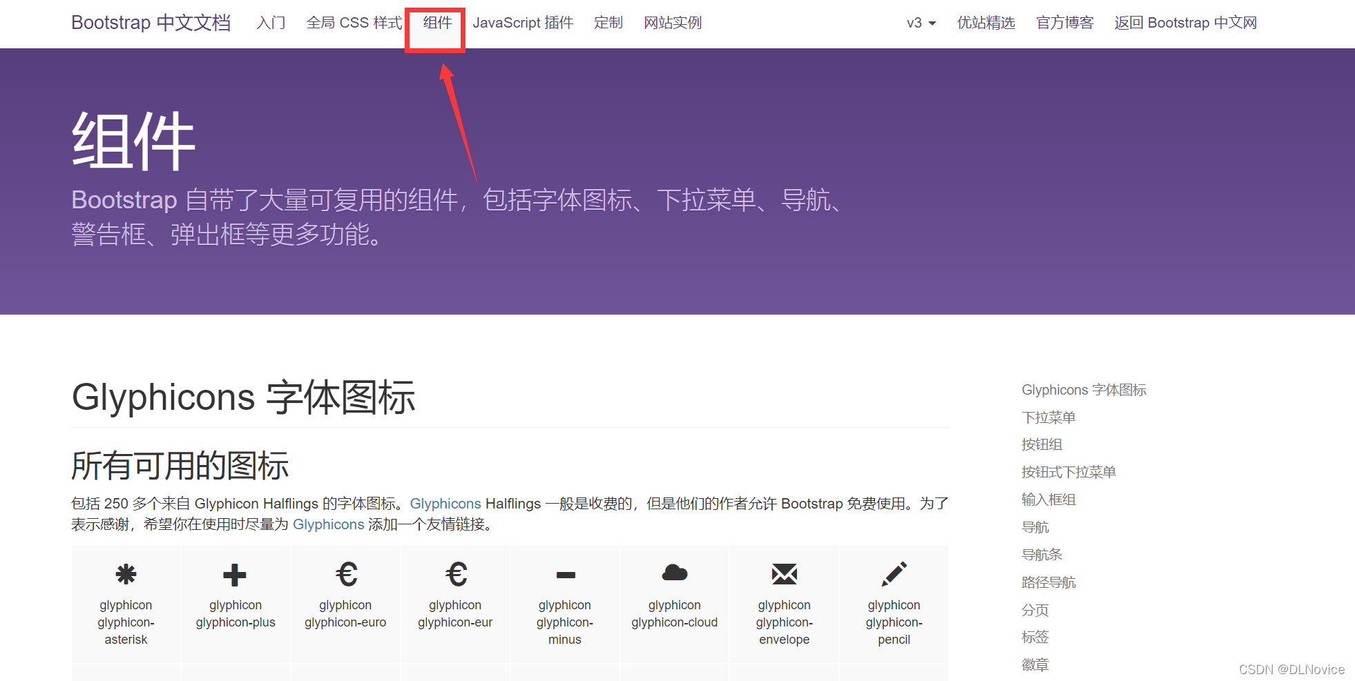Jump to 导航条 in sidebar
This screenshot has height=681, width=1355.
[x=1041, y=555]
